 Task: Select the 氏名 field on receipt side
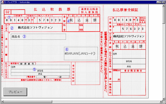pos(129,67)
